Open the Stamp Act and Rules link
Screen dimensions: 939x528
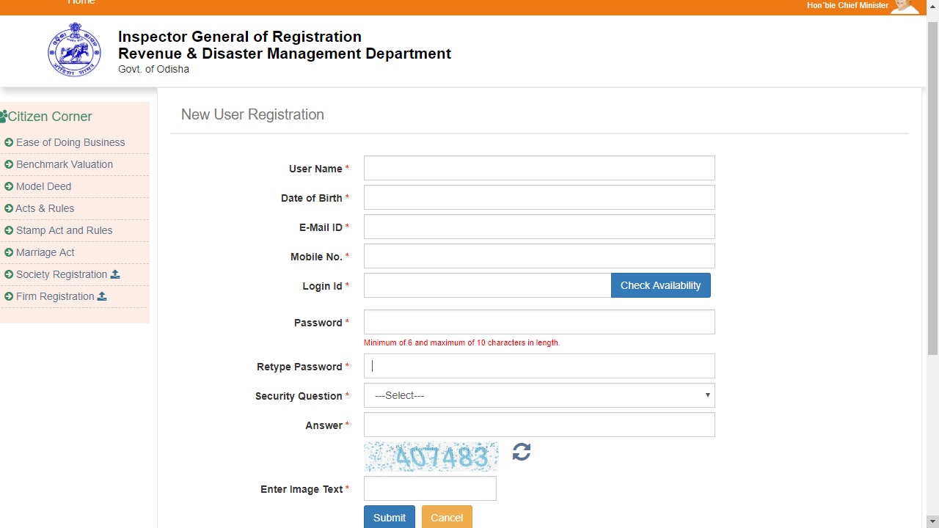tap(64, 230)
